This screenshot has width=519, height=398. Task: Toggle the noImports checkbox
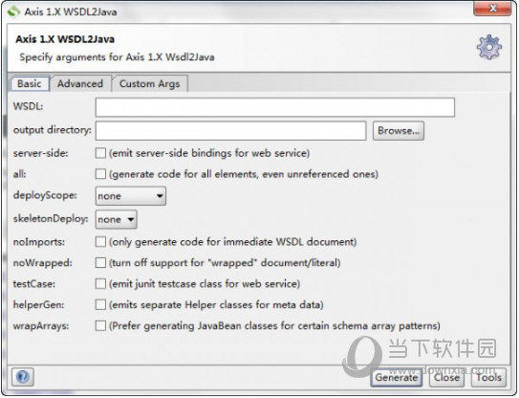click(100, 242)
